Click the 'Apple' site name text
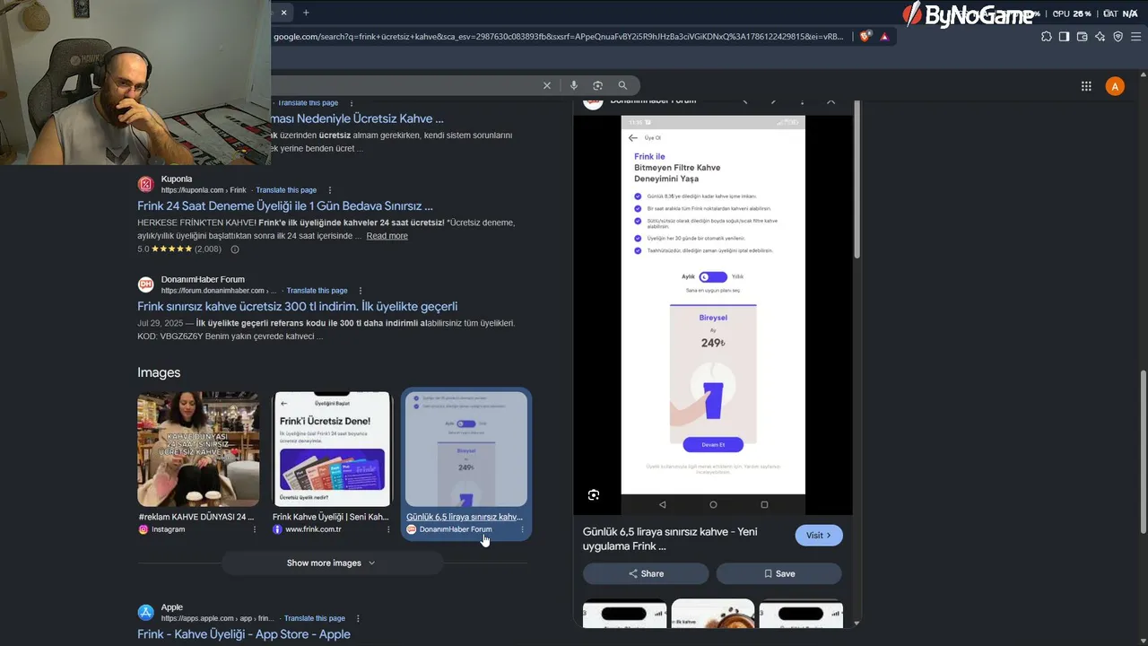 coord(172,607)
